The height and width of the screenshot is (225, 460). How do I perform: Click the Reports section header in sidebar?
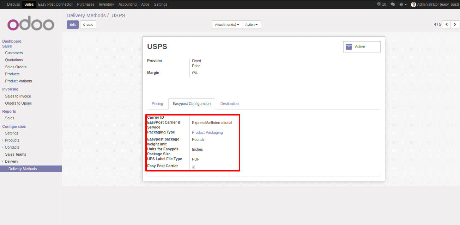9,111
